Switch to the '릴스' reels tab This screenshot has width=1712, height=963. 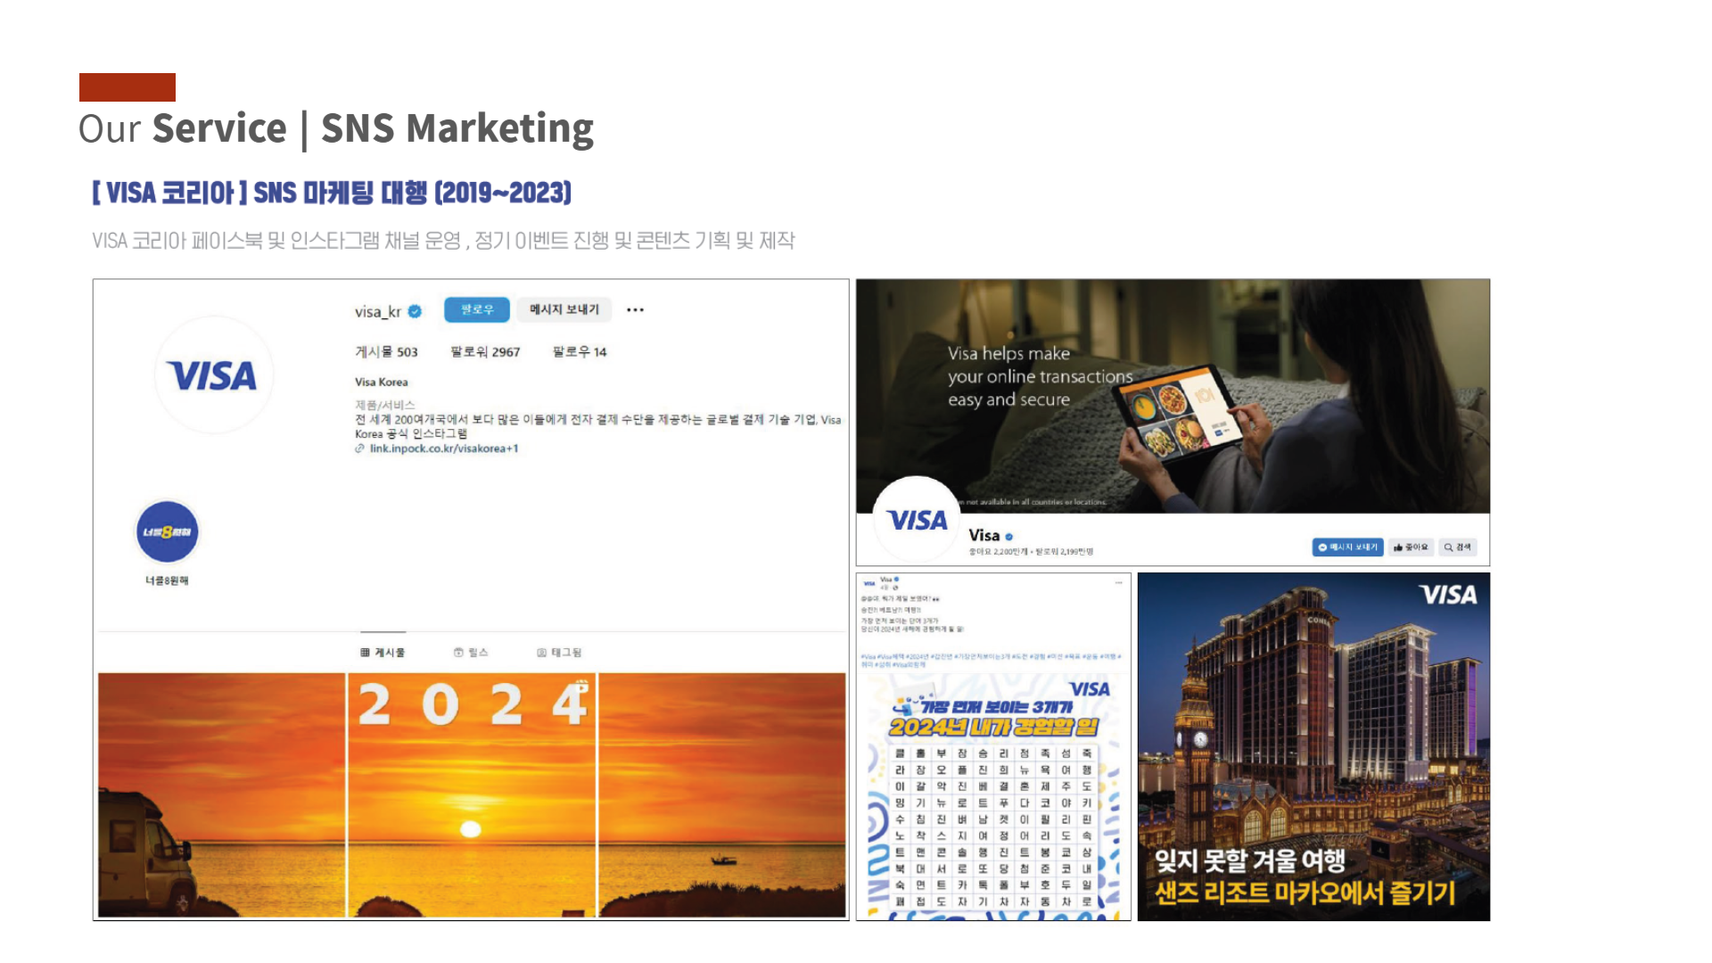471,653
